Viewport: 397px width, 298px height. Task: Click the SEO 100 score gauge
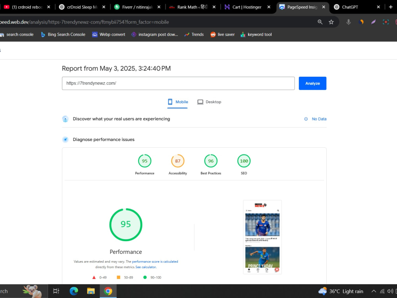(x=244, y=161)
